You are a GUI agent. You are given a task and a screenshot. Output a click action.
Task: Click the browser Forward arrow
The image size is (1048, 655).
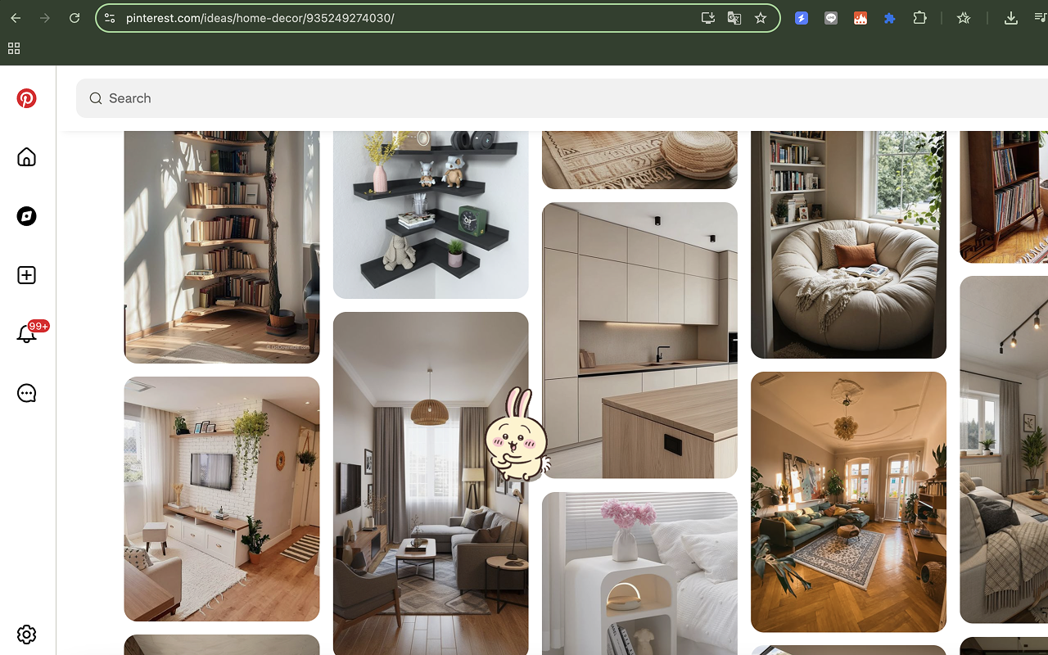click(x=45, y=18)
